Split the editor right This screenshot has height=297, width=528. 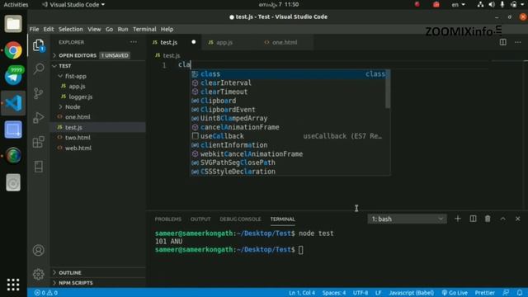[x=502, y=42]
